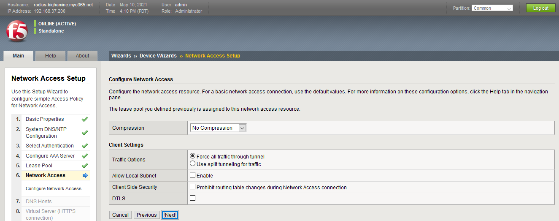Click the Device Wizards breadcrumb

click(x=158, y=56)
